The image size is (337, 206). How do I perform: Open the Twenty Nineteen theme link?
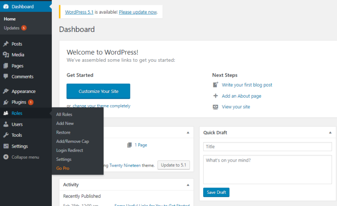[125, 165]
